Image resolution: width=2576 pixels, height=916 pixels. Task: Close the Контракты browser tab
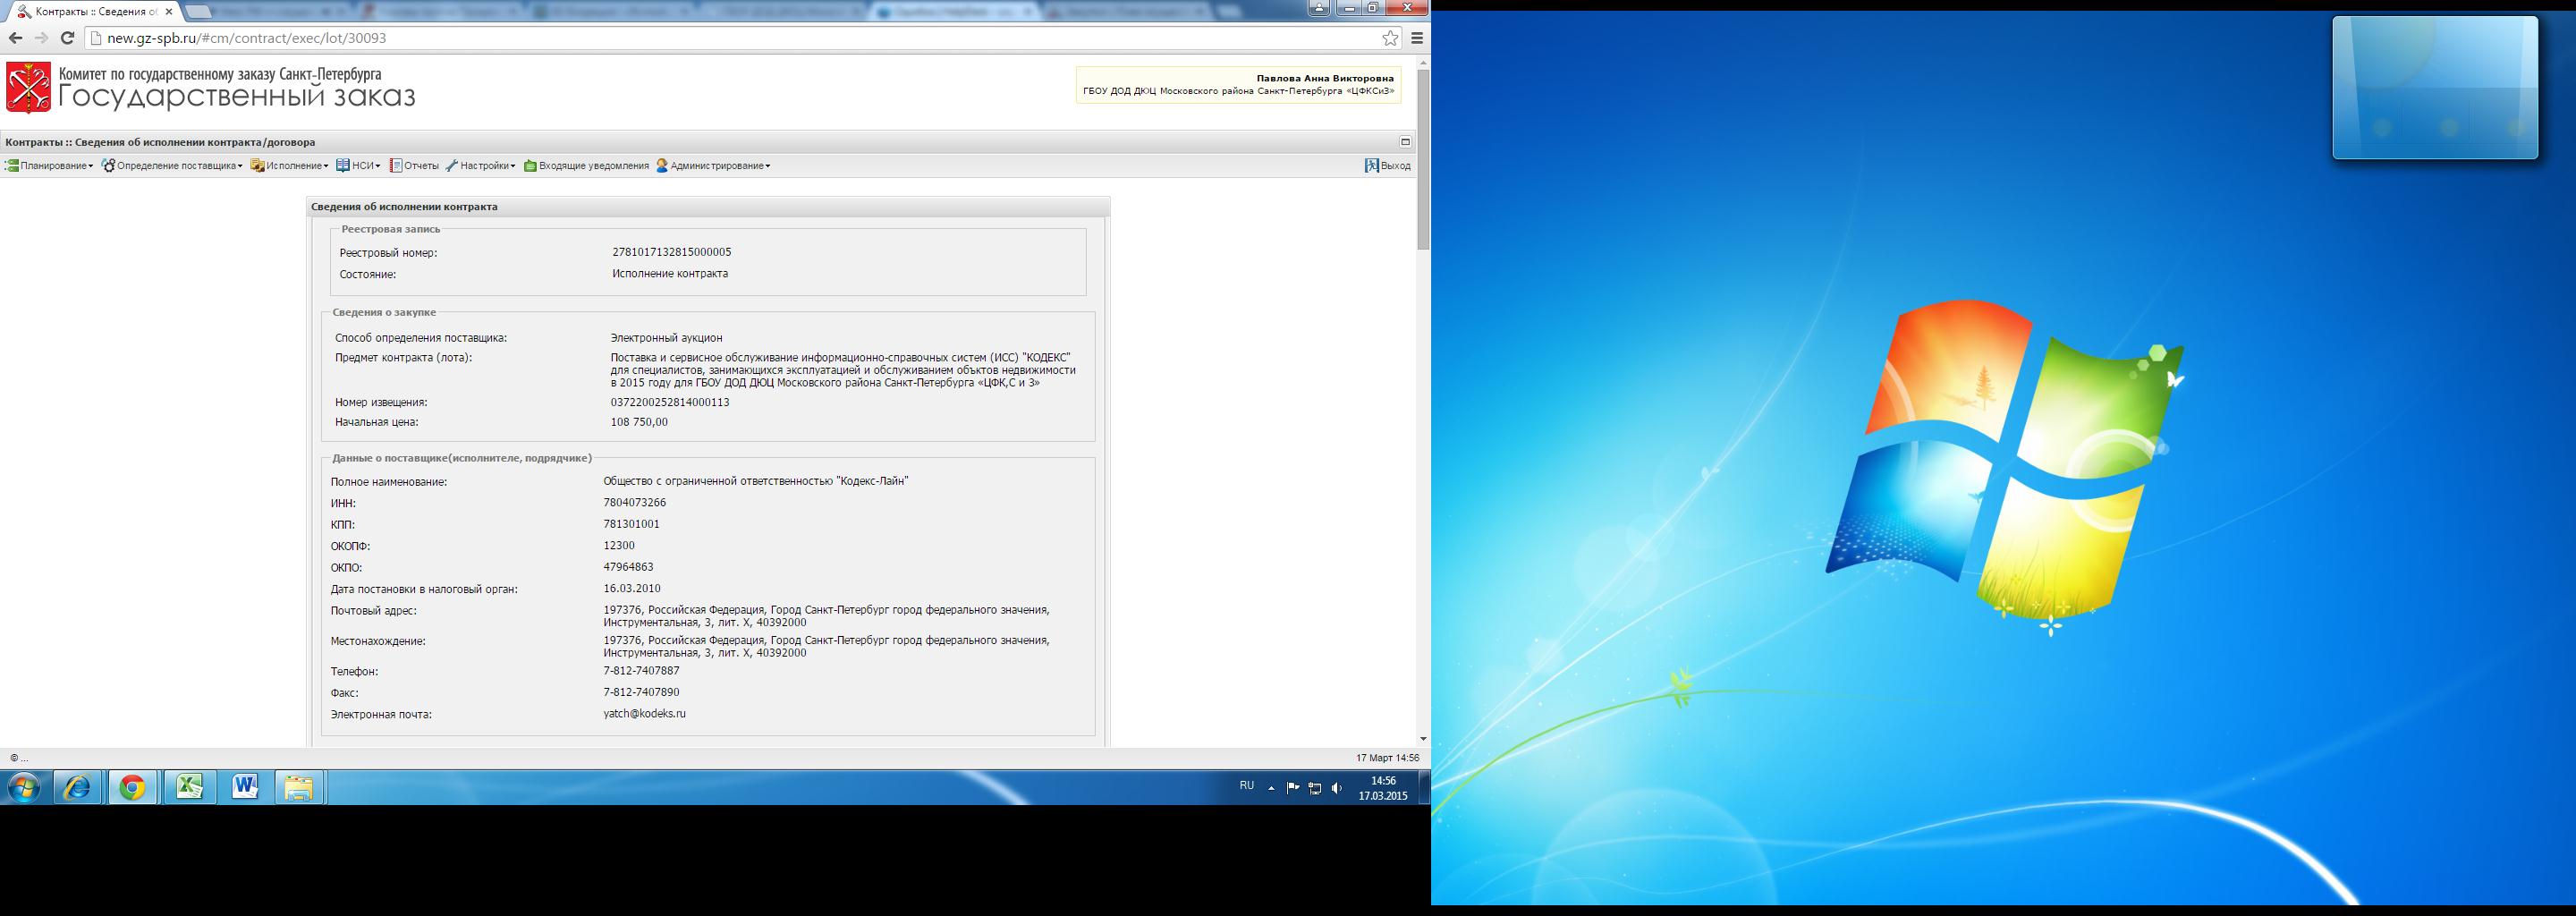pyautogui.click(x=169, y=11)
